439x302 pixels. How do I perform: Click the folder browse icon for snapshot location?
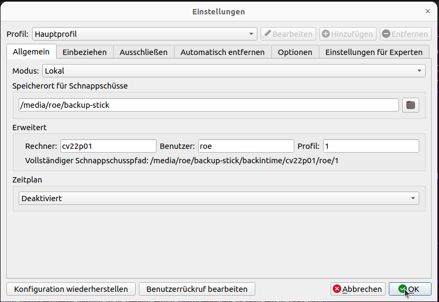pyautogui.click(x=410, y=105)
